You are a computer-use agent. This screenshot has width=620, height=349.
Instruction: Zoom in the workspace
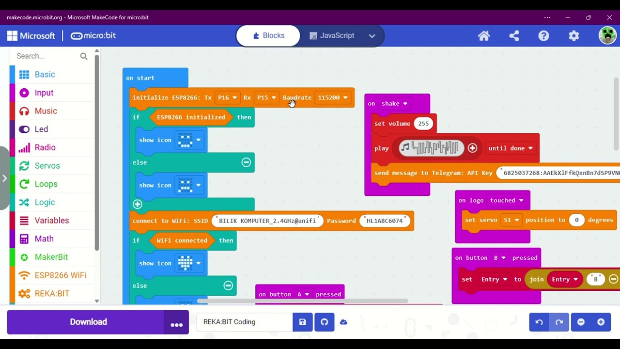click(601, 322)
